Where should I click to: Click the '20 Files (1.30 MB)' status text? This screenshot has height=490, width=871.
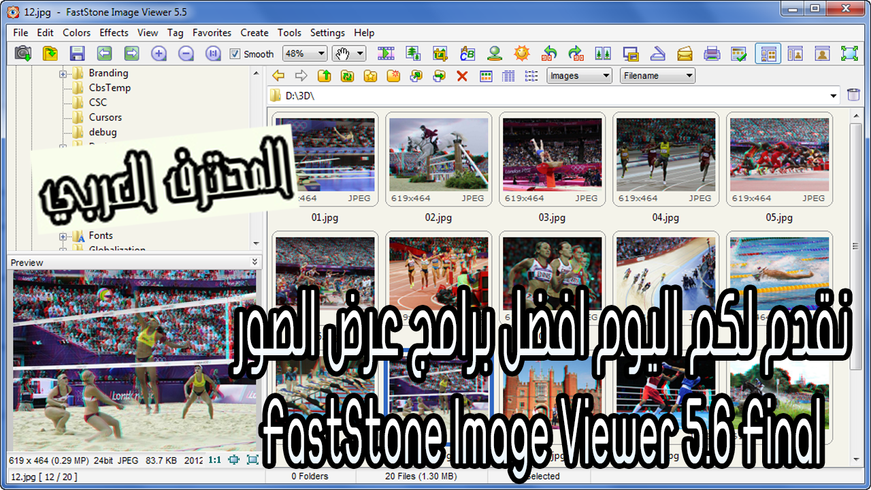tap(421, 476)
